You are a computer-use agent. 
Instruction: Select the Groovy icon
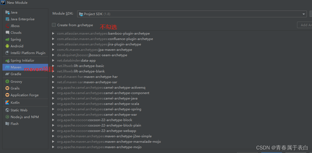tap(7, 82)
